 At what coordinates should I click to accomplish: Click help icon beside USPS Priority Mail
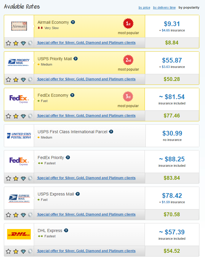(x=76, y=59)
